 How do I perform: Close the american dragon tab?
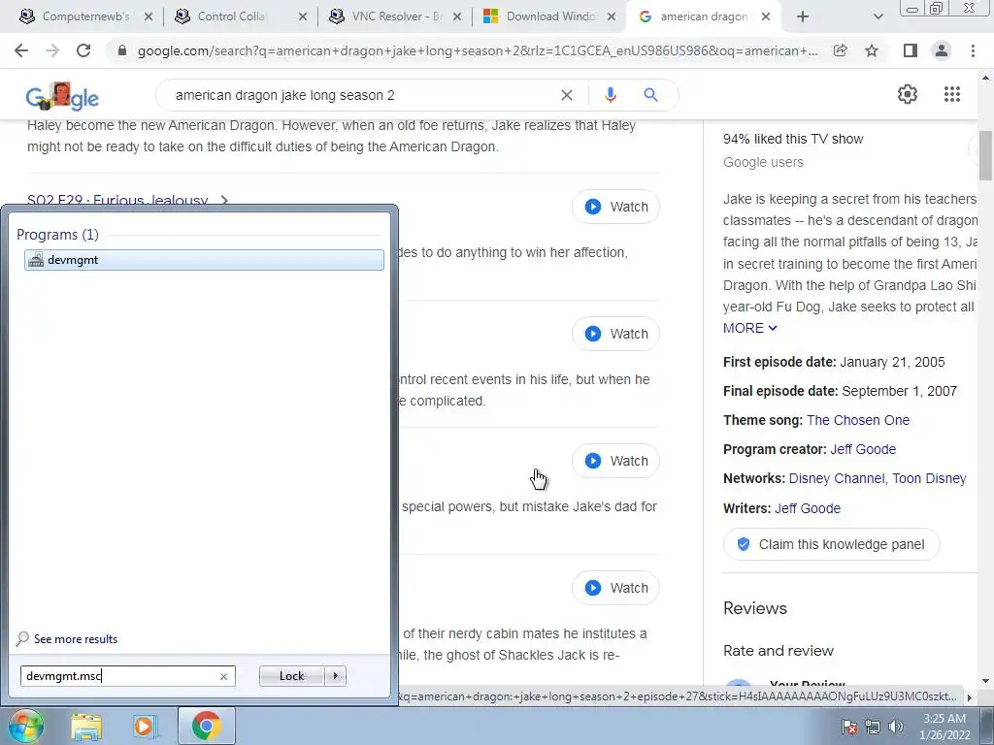(x=766, y=17)
